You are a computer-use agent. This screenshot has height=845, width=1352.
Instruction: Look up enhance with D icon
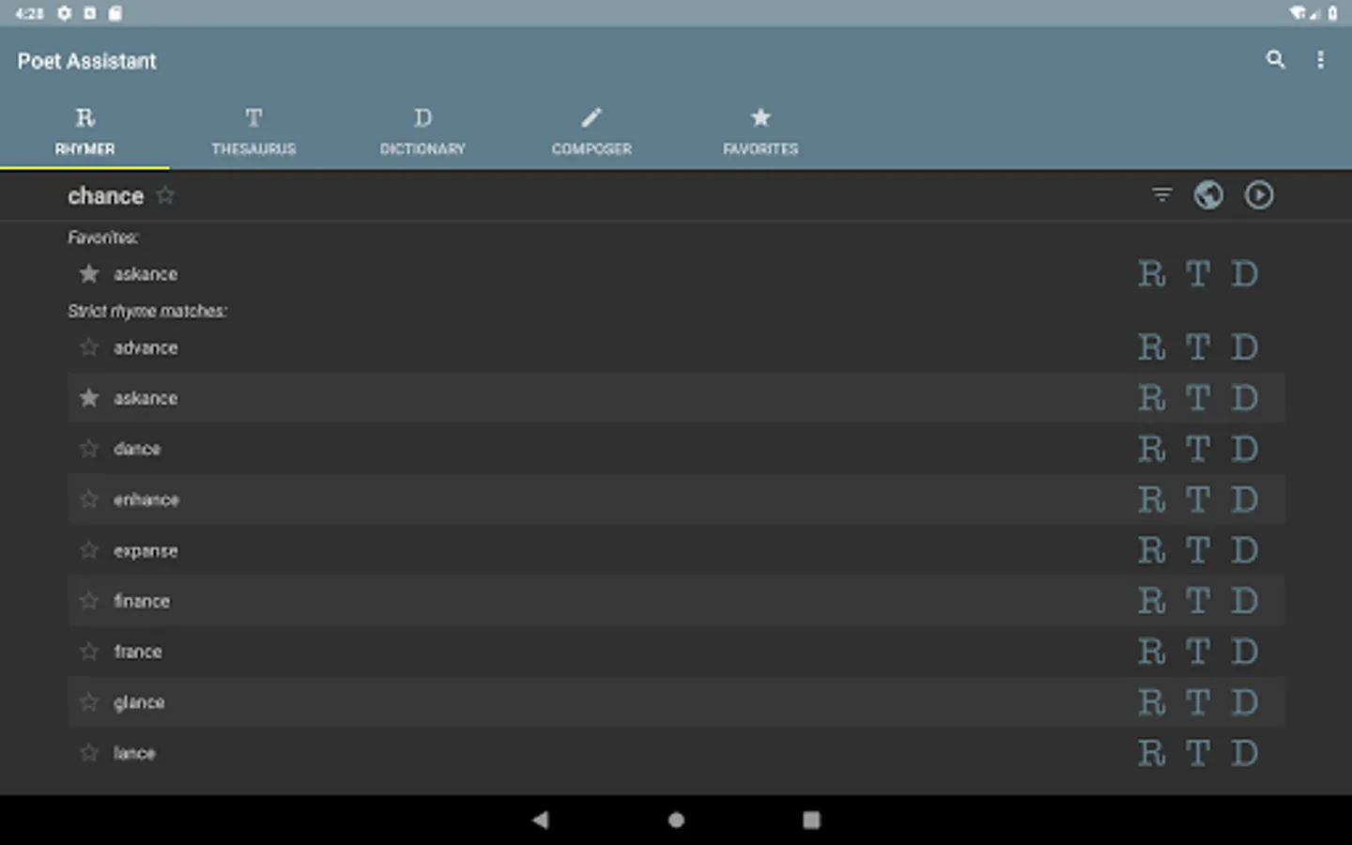tap(1245, 499)
